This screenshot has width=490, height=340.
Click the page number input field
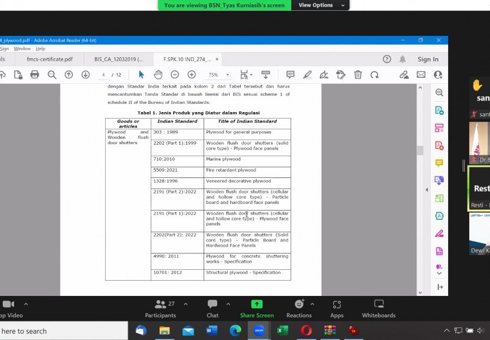click(x=103, y=75)
